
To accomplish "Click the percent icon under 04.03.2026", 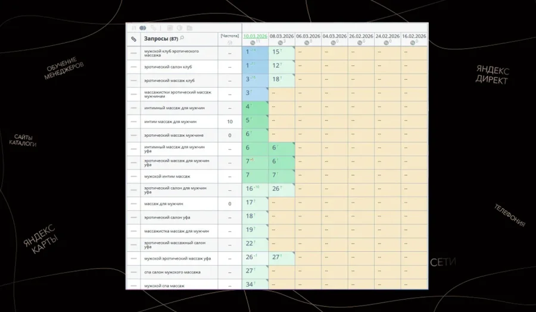I will click(x=333, y=43).
